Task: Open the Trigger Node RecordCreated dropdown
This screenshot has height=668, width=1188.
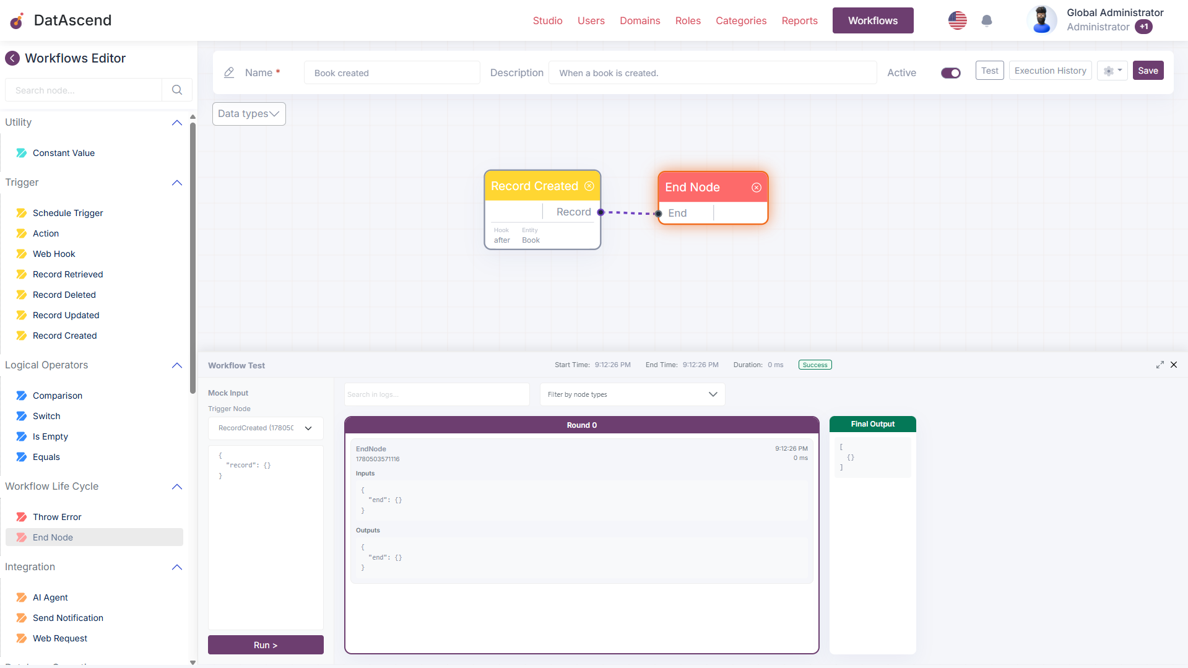Action: click(x=266, y=428)
